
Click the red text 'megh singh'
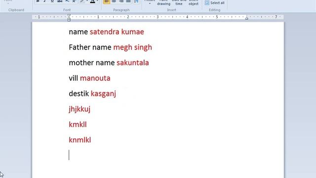pyautogui.click(x=133, y=47)
